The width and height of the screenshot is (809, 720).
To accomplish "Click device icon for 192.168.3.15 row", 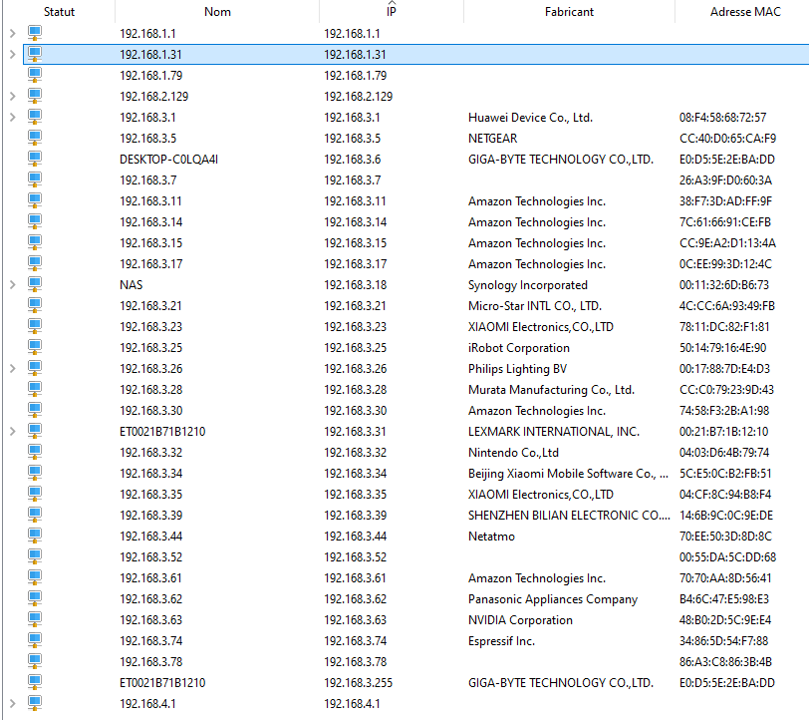I will tap(35, 242).
